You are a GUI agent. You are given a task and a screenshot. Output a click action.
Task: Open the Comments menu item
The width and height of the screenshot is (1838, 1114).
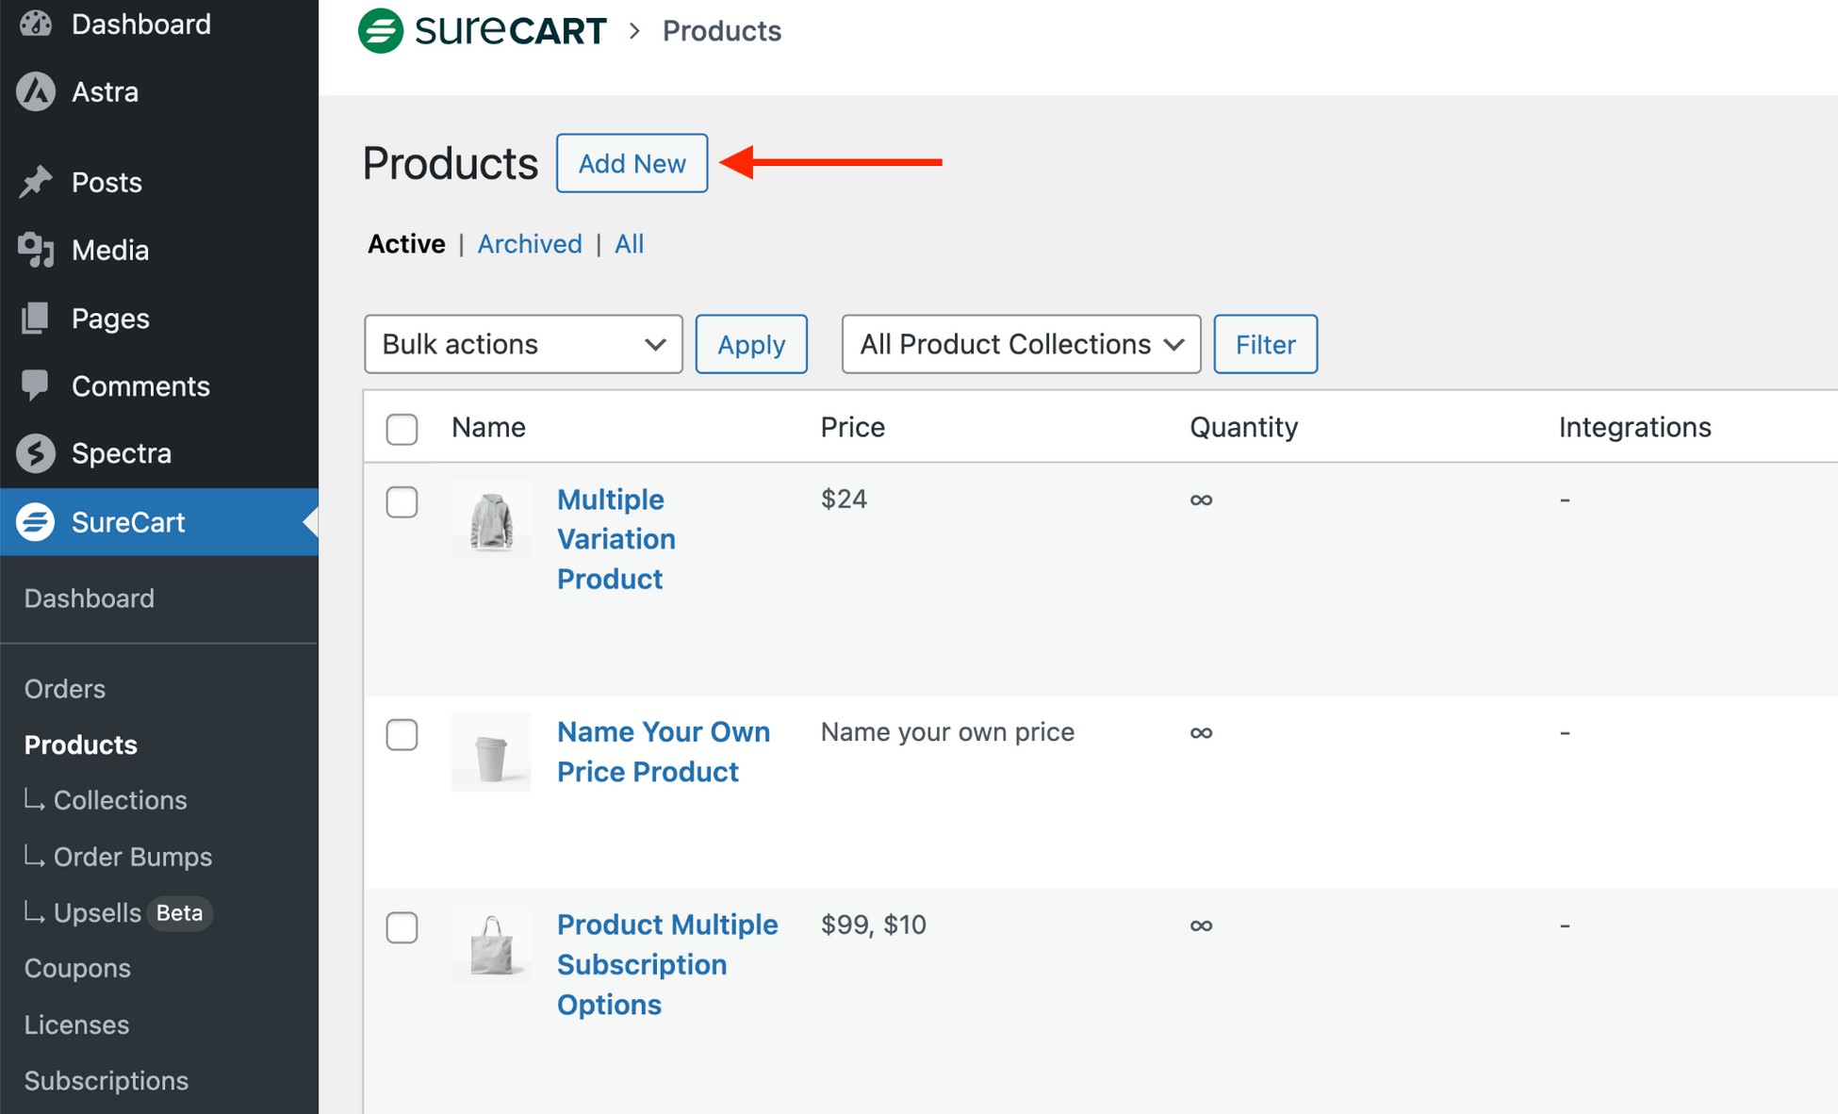pyautogui.click(x=159, y=385)
